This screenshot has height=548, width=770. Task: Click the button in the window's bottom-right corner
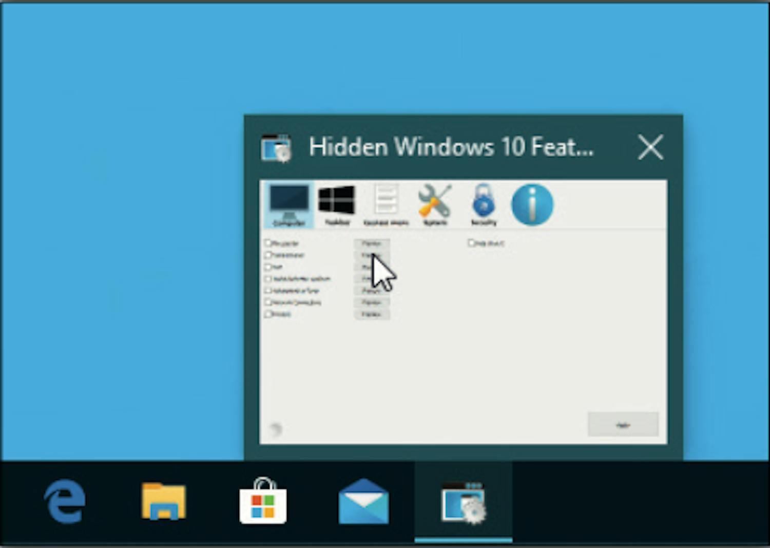coord(623,425)
